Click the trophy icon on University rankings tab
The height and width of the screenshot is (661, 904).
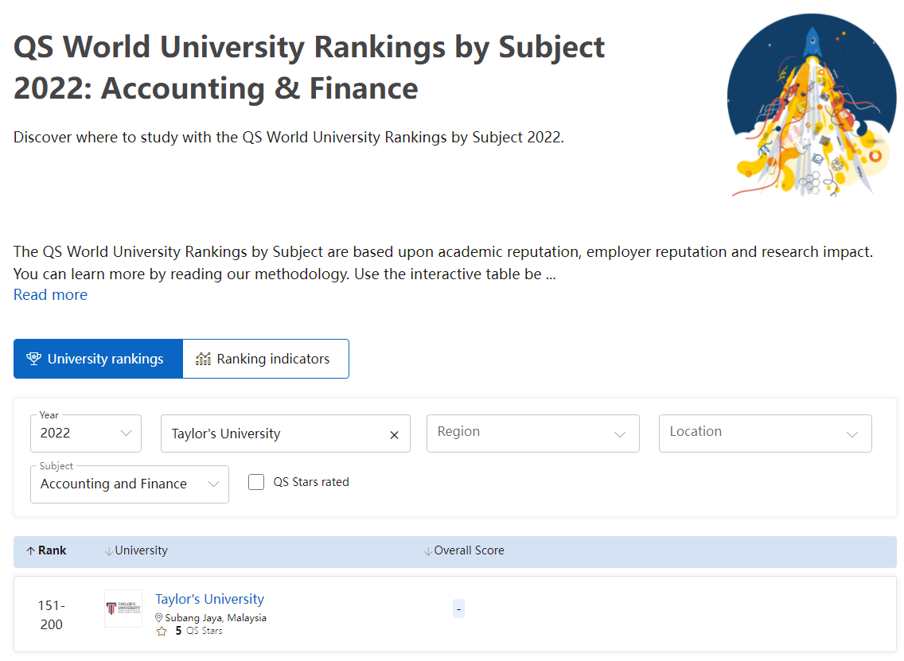[33, 359]
